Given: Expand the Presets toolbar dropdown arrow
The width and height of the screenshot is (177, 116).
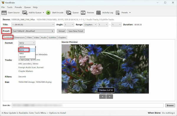Looking at the screenshot, I should coord(130,12).
